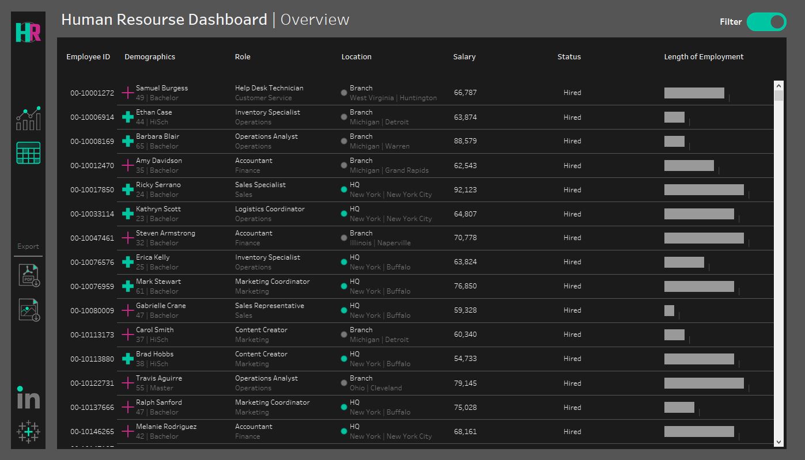Viewport: 805px width, 460px height.
Task: Click Melanie Rodriguez's pink cross icon
Action: (x=128, y=431)
